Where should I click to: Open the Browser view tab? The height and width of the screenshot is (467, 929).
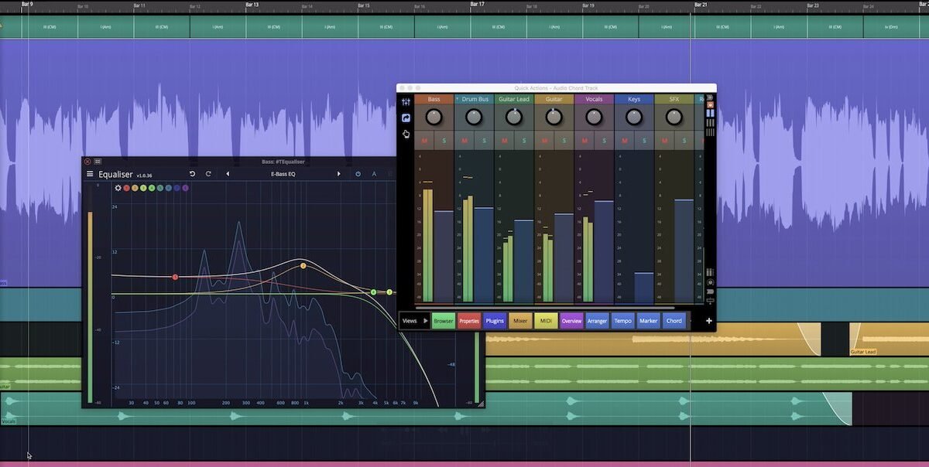(x=444, y=321)
